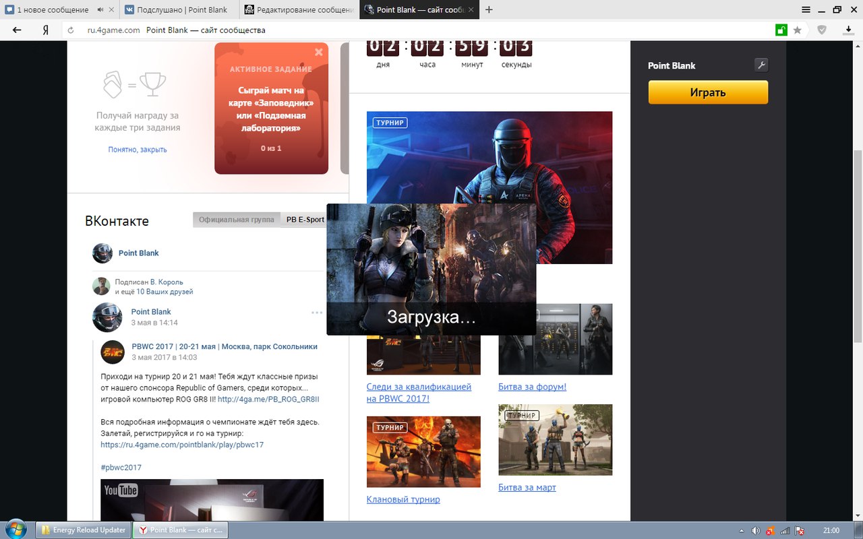Click 'Понятно, закрыть' link
This screenshot has height=539, width=863.
coord(138,150)
